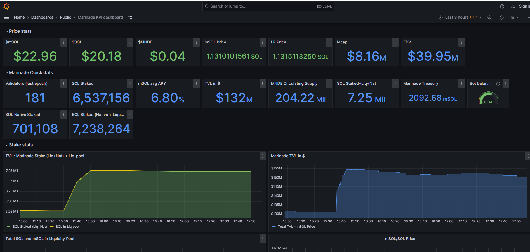Viewport: 530px width, 252px height.
Task: Click the Grafana logo icon
Action: click(x=6, y=6)
